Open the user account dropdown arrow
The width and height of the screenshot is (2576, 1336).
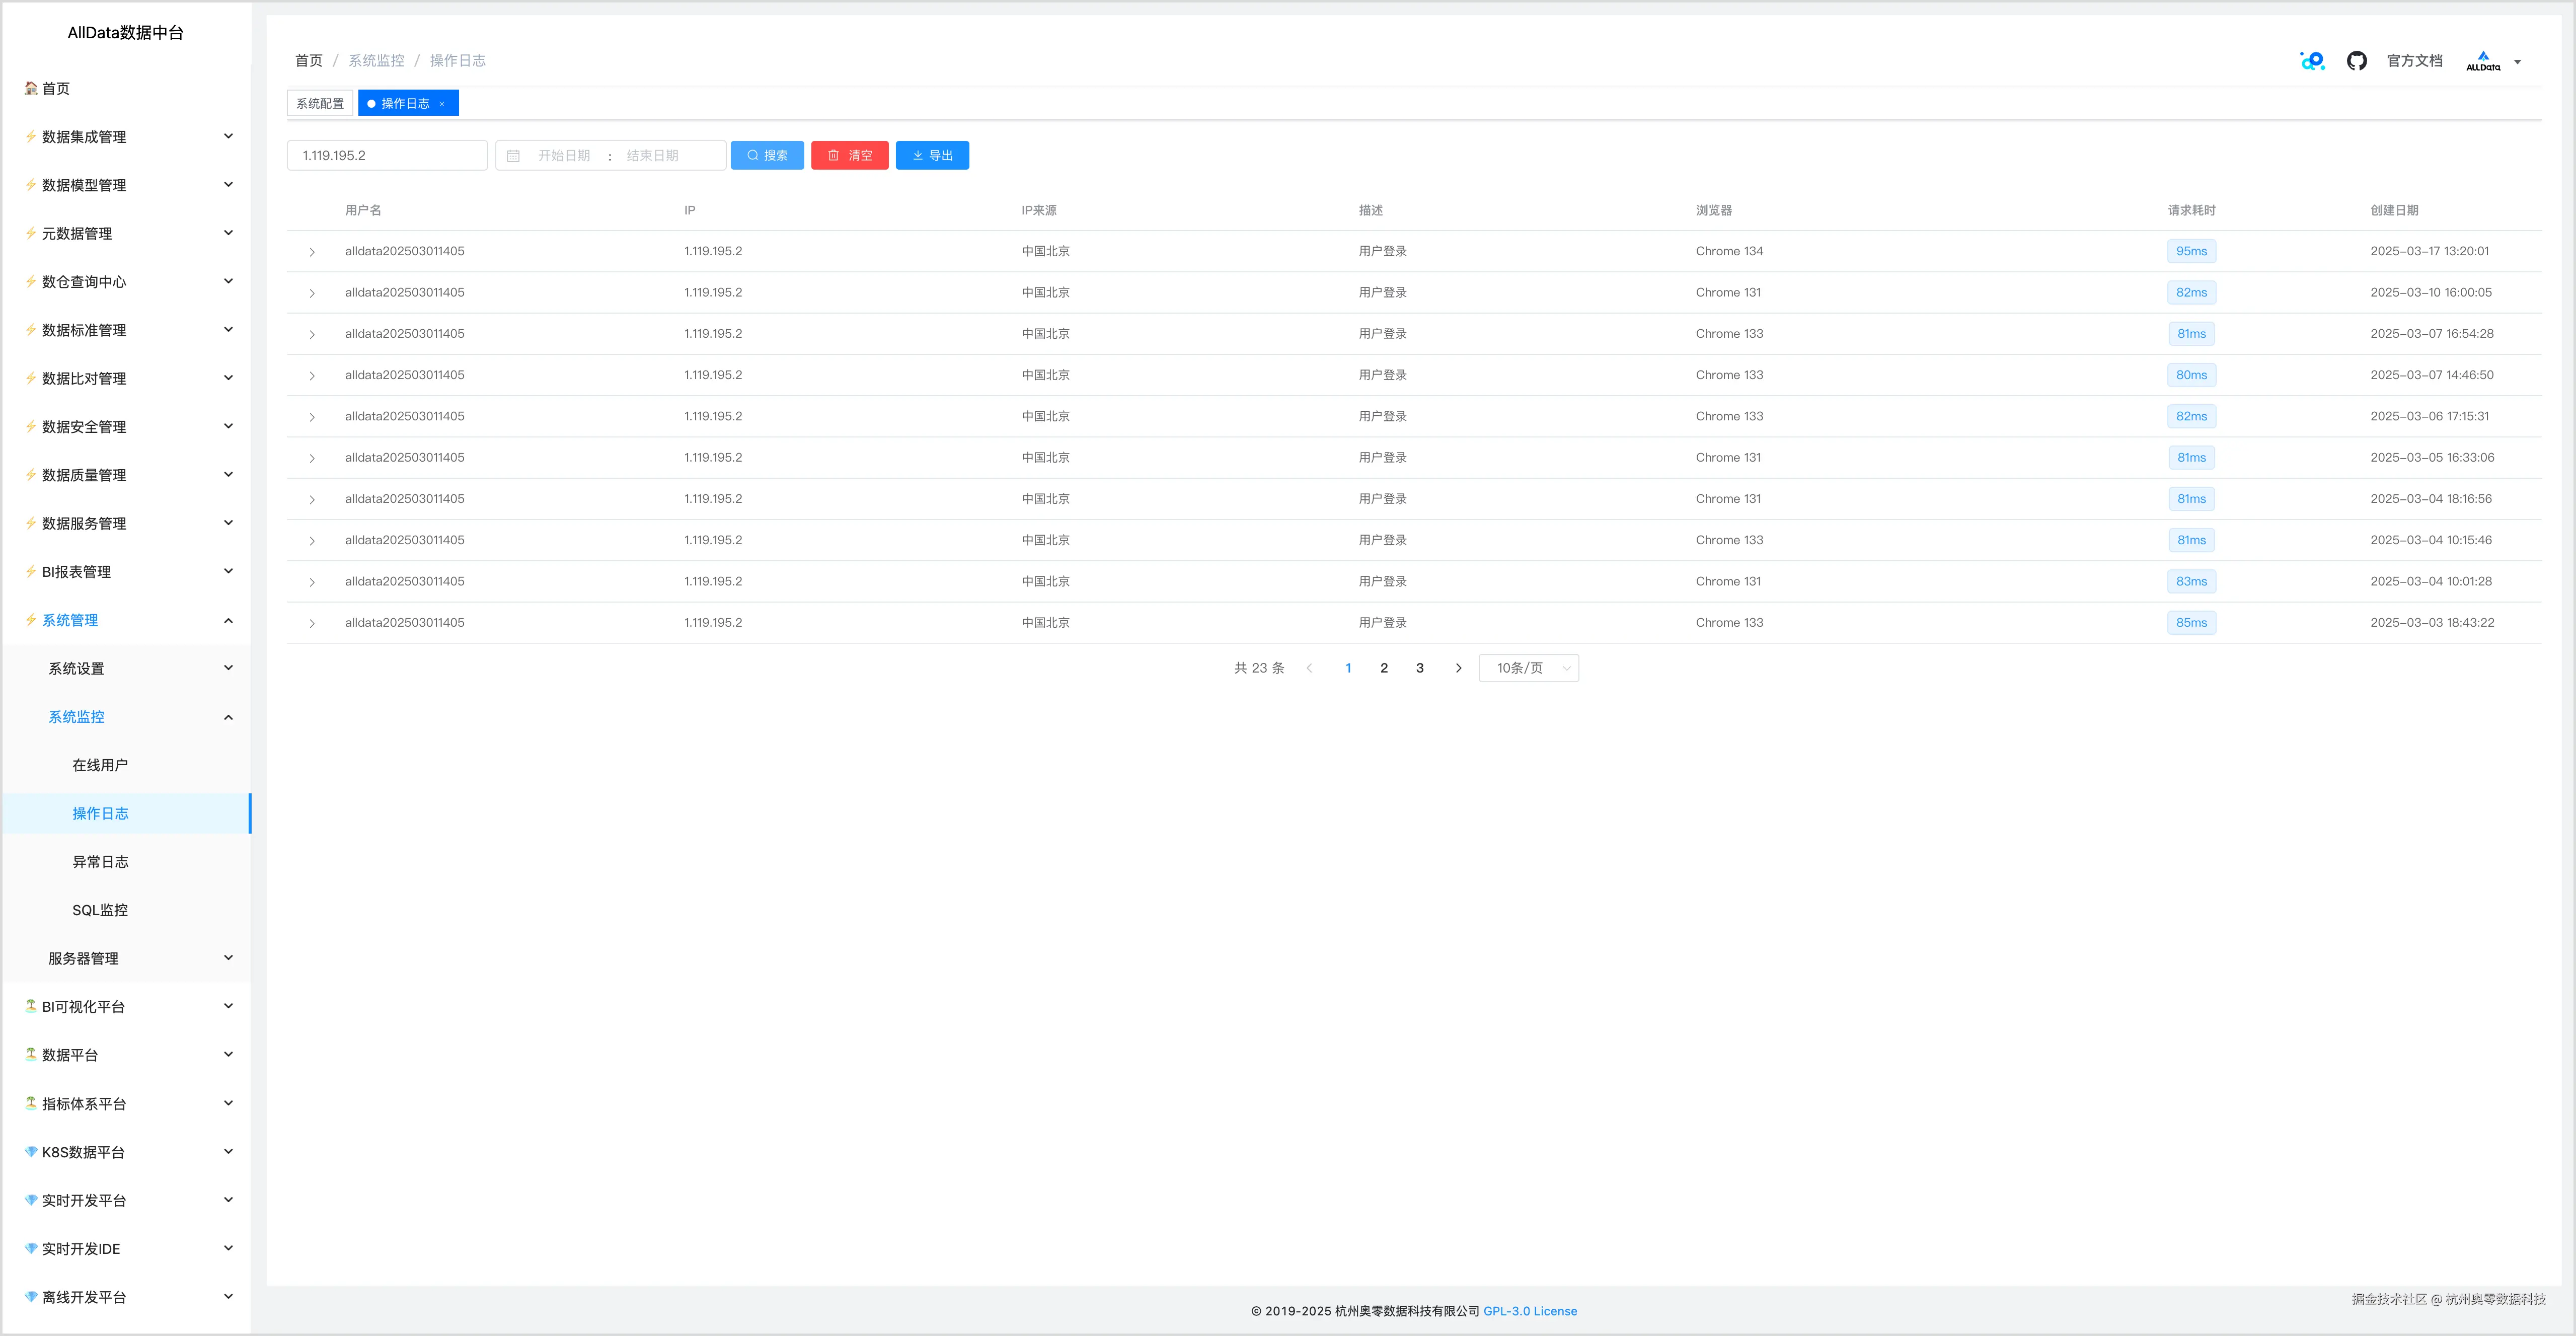2517,62
